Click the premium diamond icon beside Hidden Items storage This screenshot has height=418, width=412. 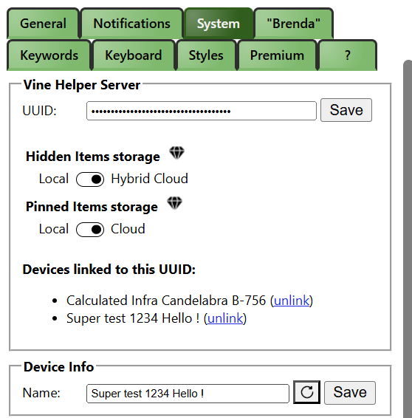tap(176, 153)
